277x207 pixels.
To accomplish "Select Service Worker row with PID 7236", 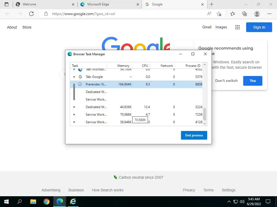I will point(136,114).
